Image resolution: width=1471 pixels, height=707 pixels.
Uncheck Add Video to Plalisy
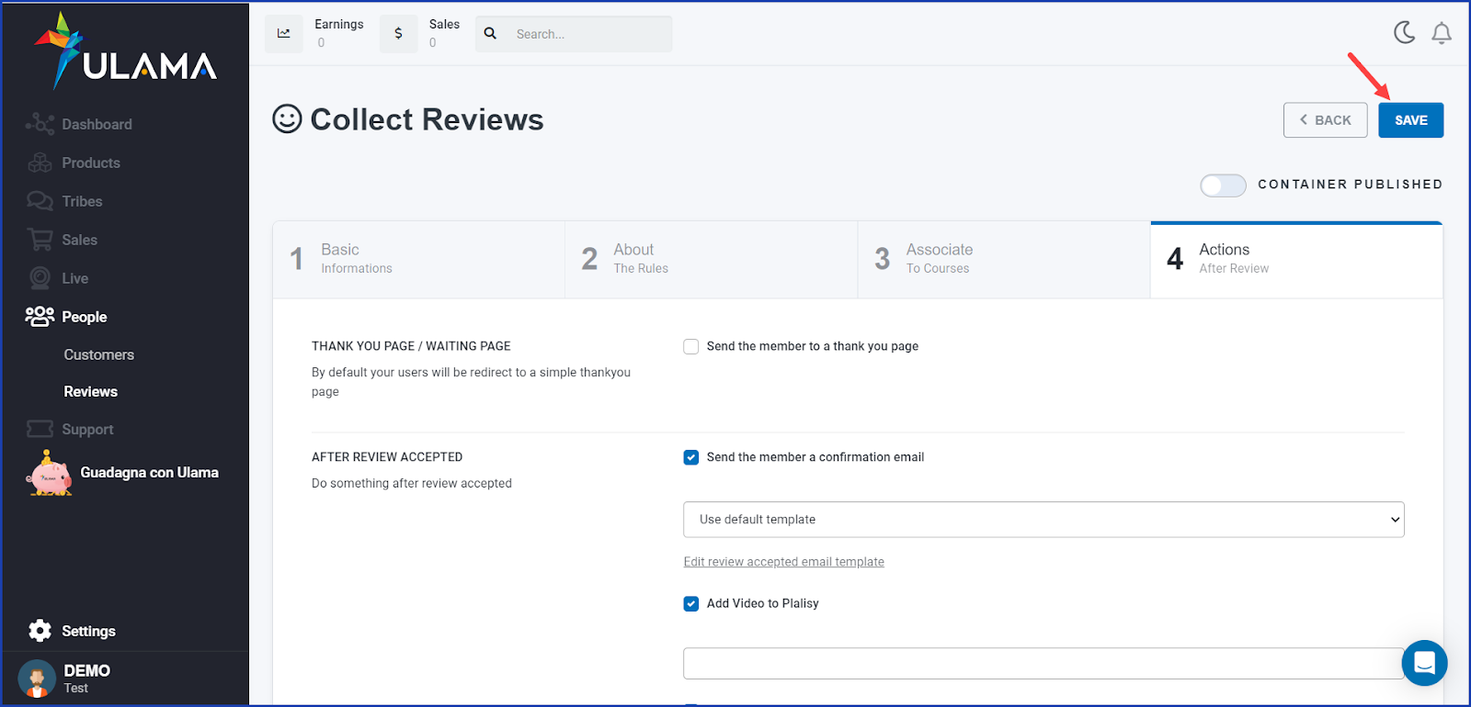pyautogui.click(x=691, y=604)
